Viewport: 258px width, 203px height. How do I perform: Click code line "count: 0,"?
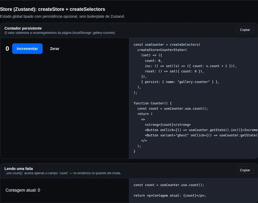click(x=153, y=61)
